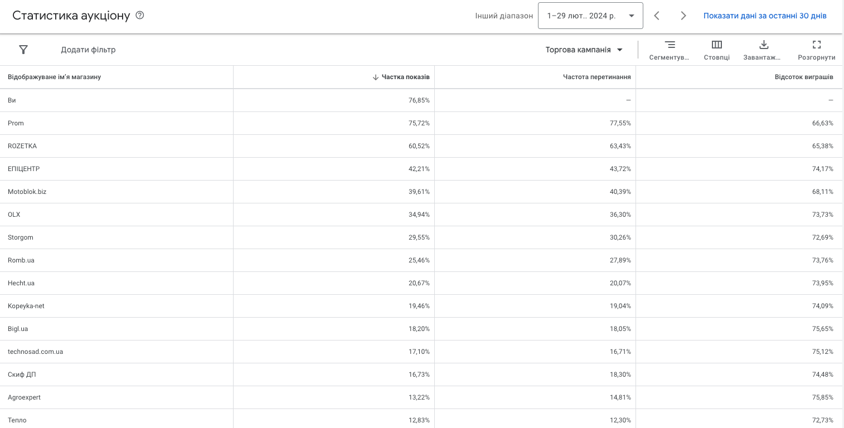Click Показати дані за останні 30 днів
The image size is (844, 428).
click(x=765, y=16)
